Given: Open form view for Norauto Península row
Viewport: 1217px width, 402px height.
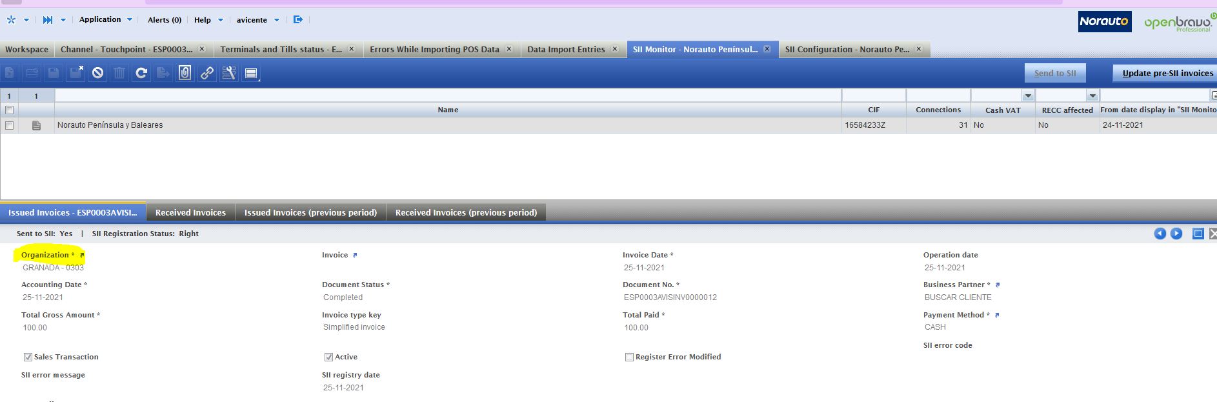Looking at the screenshot, I should (x=36, y=126).
